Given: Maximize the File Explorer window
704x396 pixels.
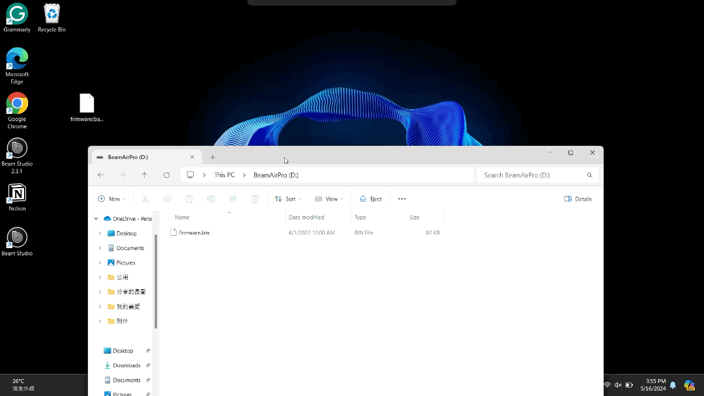Looking at the screenshot, I should point(570,152).
